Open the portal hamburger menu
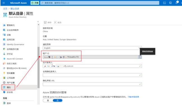182x106 pixels. tap(4, 3)
